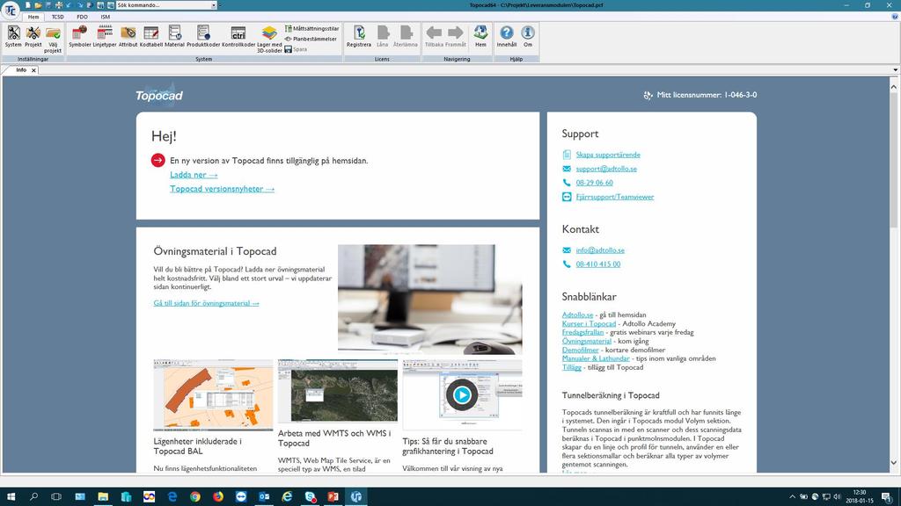Viewport: 901px width, 506px height.
Task: Open Windows taskbar search
Action: coord(33,496)
